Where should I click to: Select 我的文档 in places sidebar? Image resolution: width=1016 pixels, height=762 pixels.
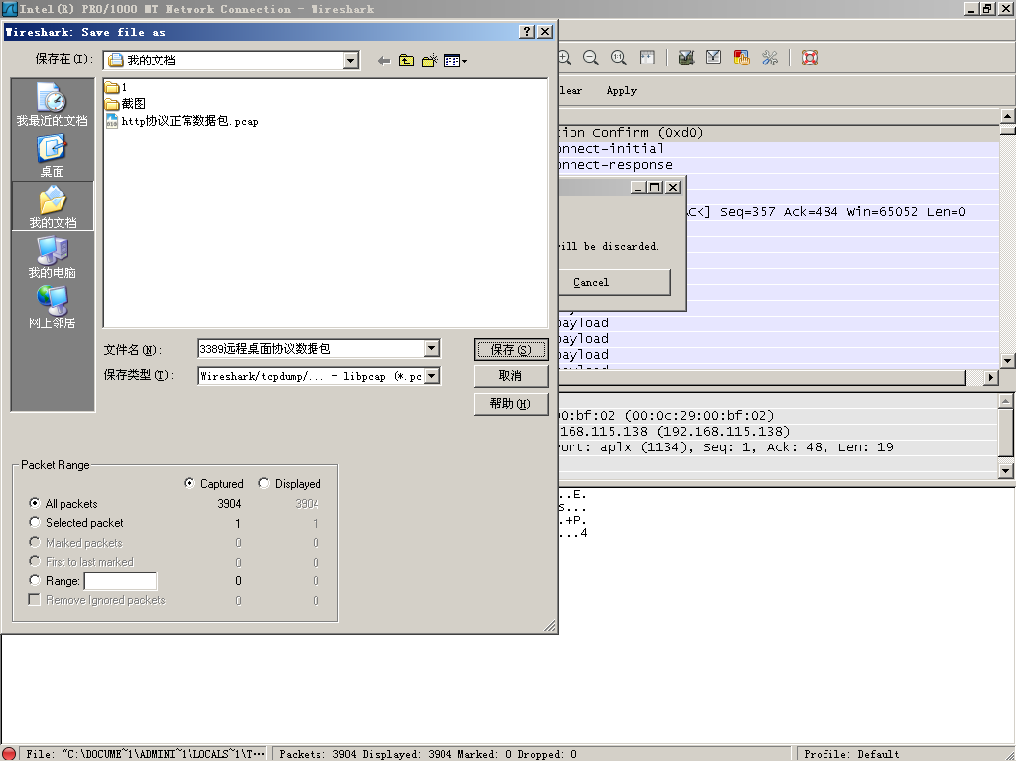[53, 206]
